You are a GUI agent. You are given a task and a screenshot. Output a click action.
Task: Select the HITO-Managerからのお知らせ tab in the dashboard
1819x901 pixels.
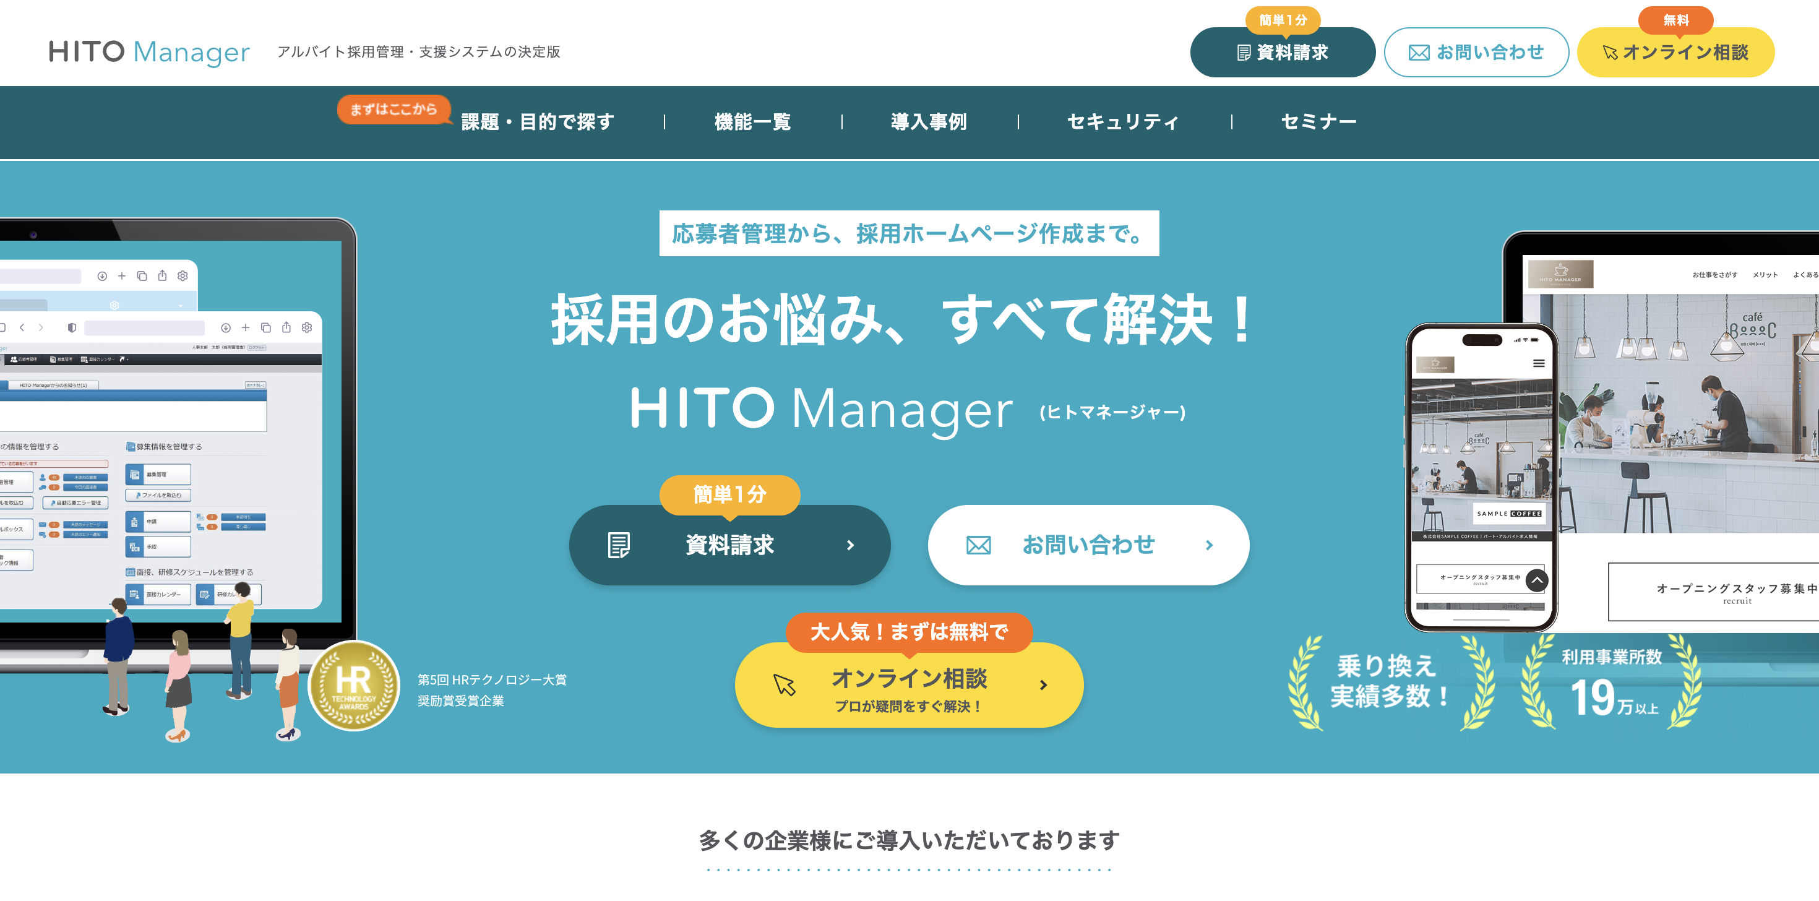54,386
